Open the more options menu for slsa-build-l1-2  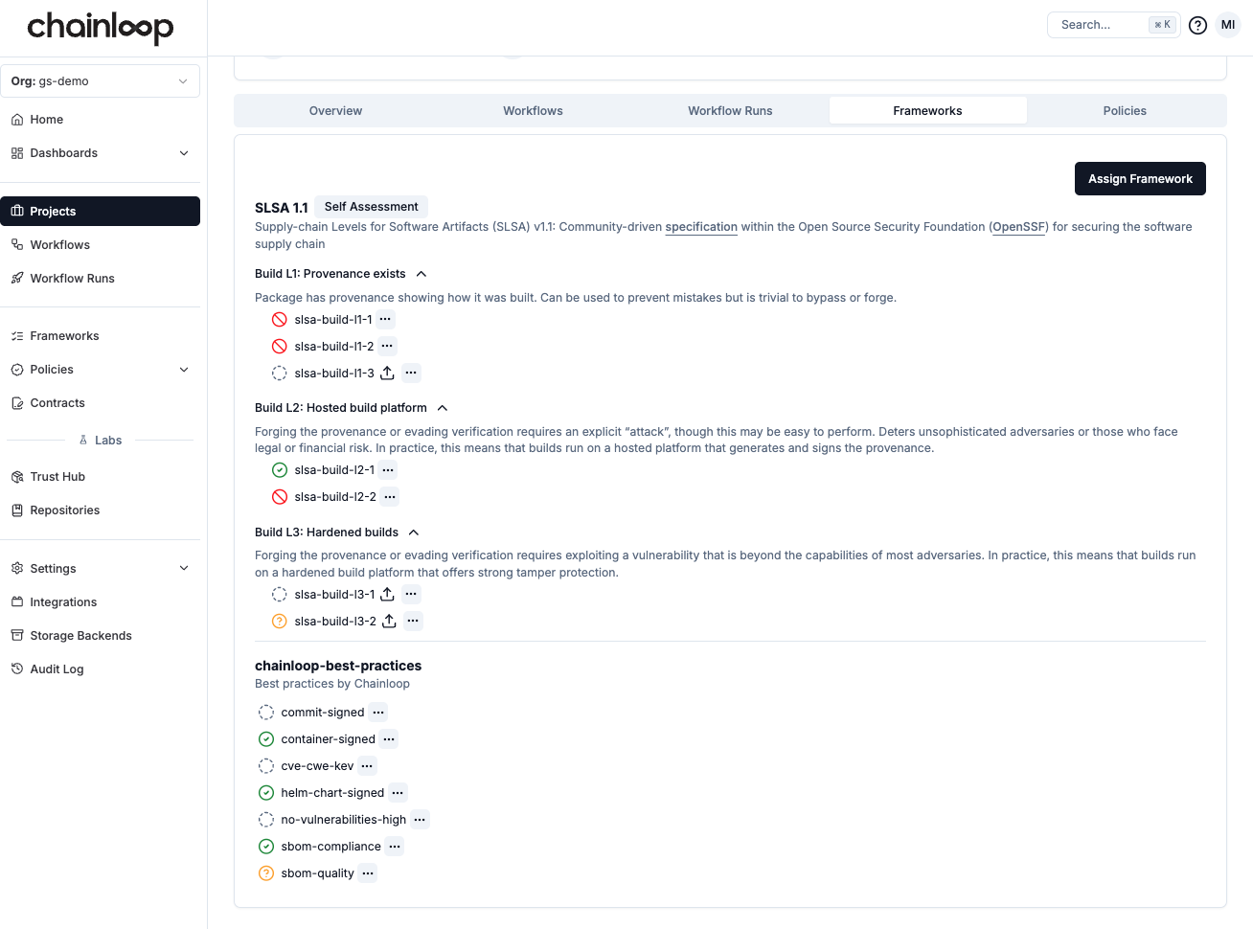[x=387, y=346]
